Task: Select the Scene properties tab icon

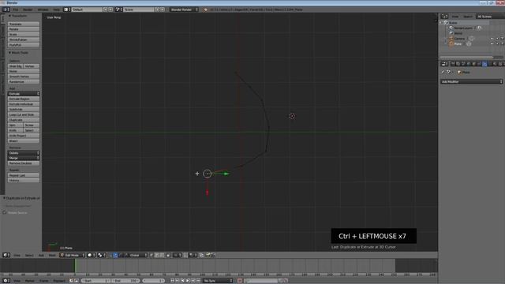Action: pos(463,64)
